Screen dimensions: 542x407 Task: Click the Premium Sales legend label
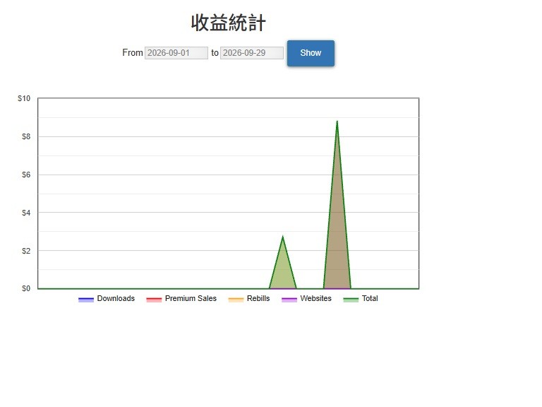[x=191, y=299]
